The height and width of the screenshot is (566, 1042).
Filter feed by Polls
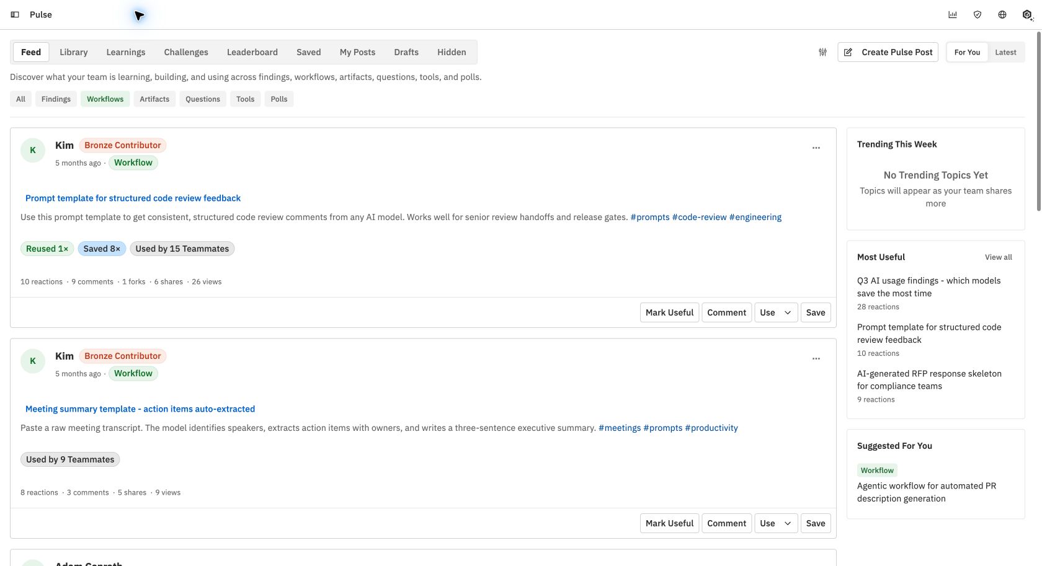coord(279,99)
